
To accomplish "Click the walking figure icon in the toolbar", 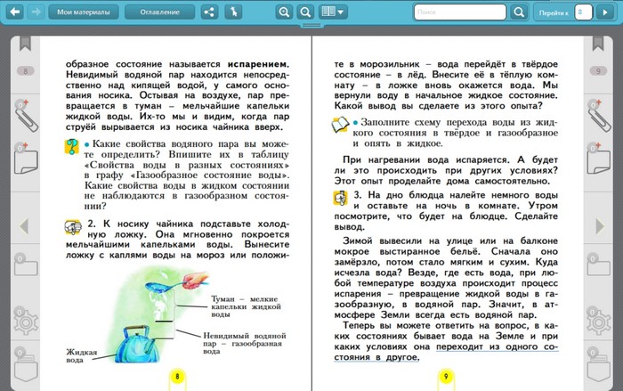I will tap(233, 12).
